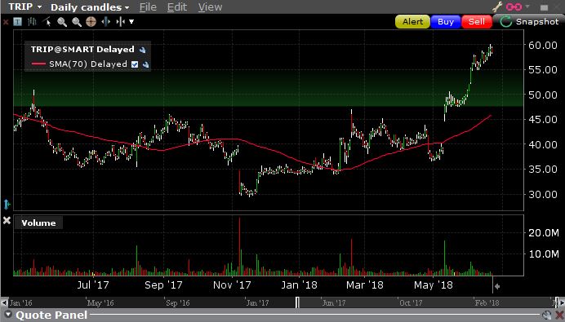This screenshot has width=565, height=322.
Task: Click the second zoom magnifier icon
Action: 77,22
